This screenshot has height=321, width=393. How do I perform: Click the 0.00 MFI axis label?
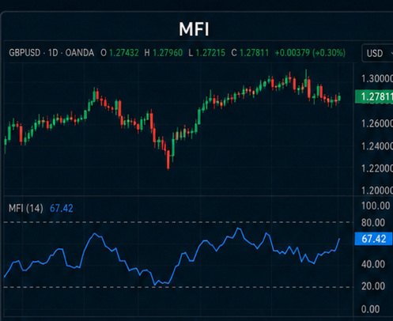coord(370,309)
